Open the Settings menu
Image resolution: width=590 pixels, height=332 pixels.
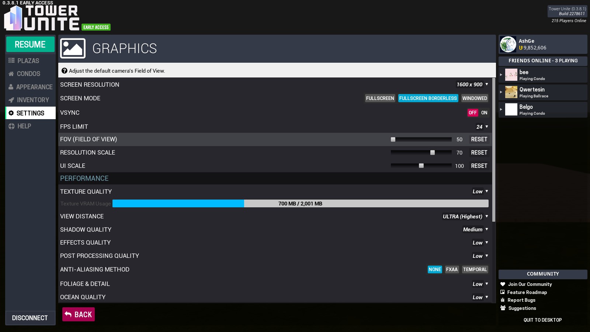point(30,113)
